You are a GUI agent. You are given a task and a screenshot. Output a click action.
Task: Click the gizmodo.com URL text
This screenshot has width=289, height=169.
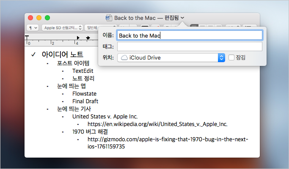point(168,143)
